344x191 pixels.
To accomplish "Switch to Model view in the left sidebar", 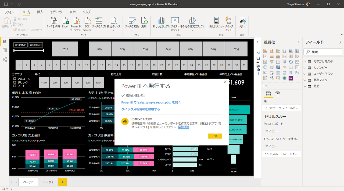I will [x=5, y=59].
